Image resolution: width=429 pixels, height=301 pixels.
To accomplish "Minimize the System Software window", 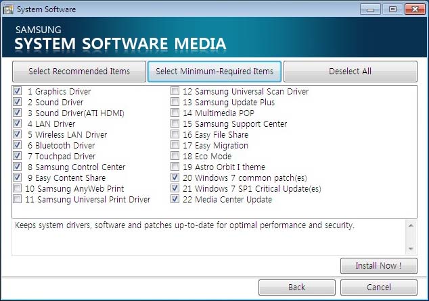I will click(370, 9).
